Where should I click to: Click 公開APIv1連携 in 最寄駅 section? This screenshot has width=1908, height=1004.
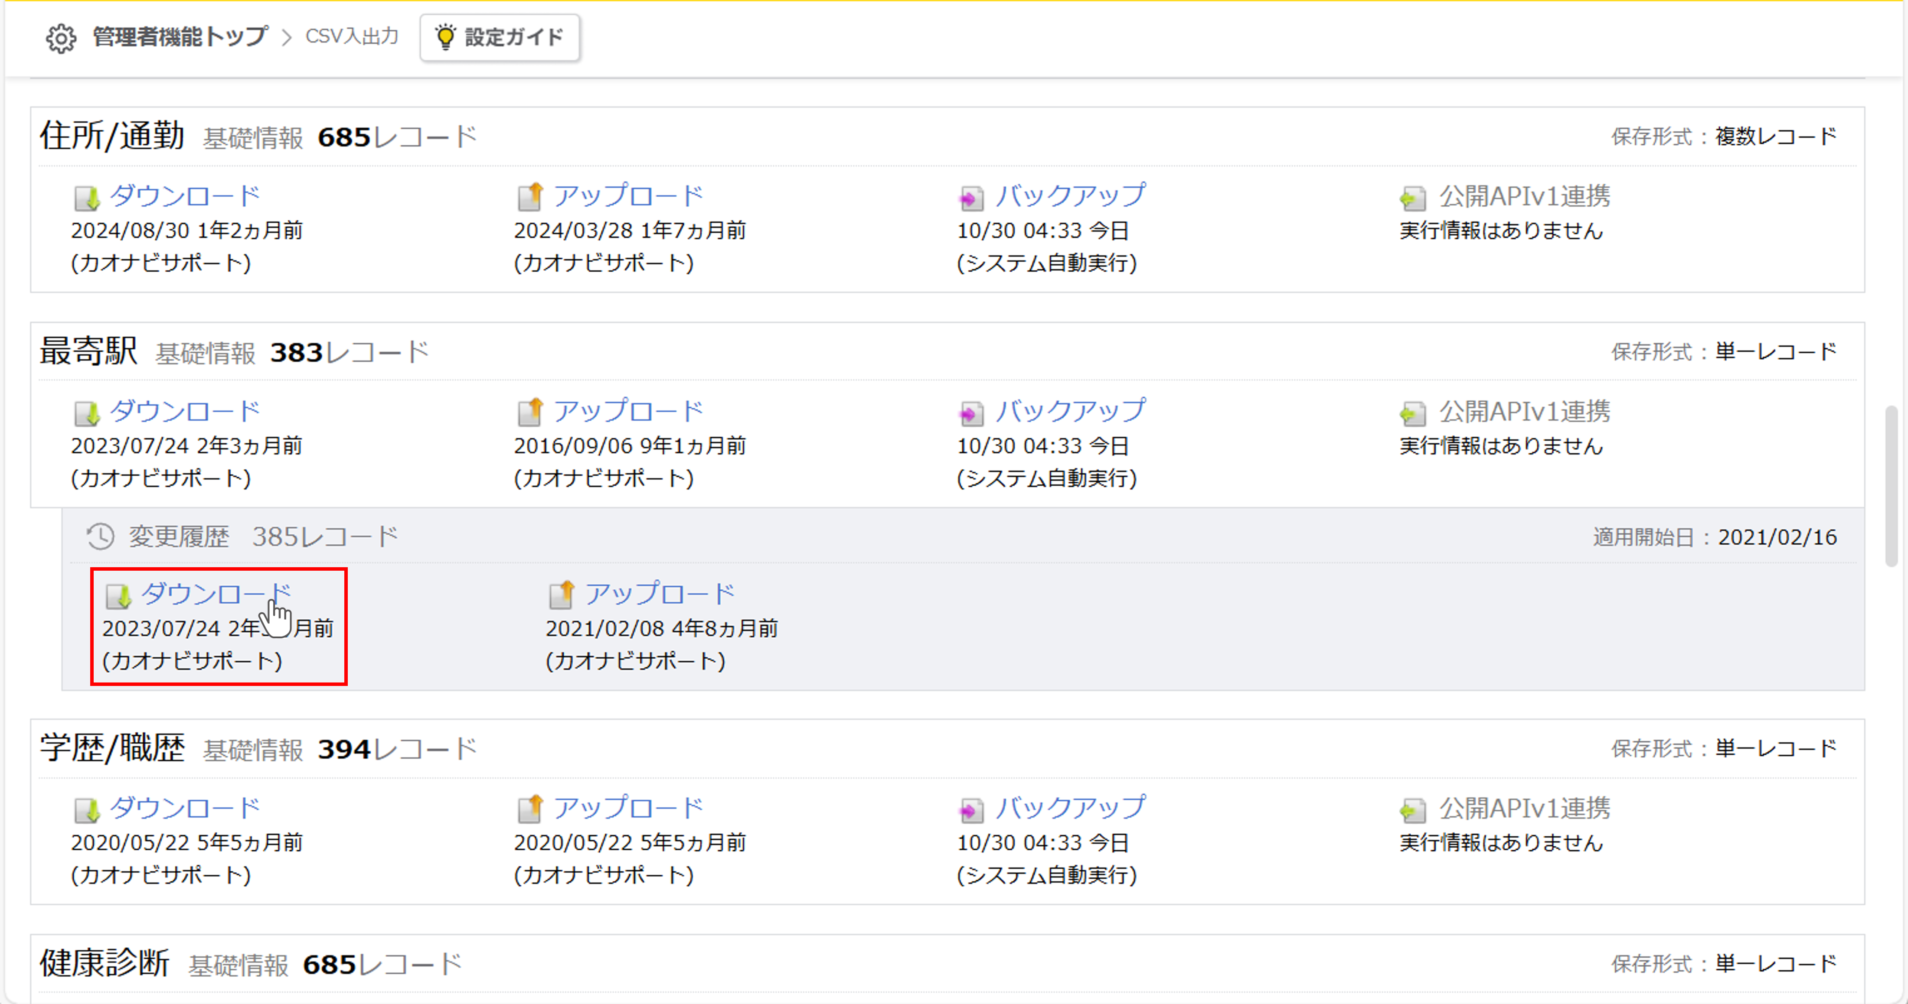coord(1524,411)
